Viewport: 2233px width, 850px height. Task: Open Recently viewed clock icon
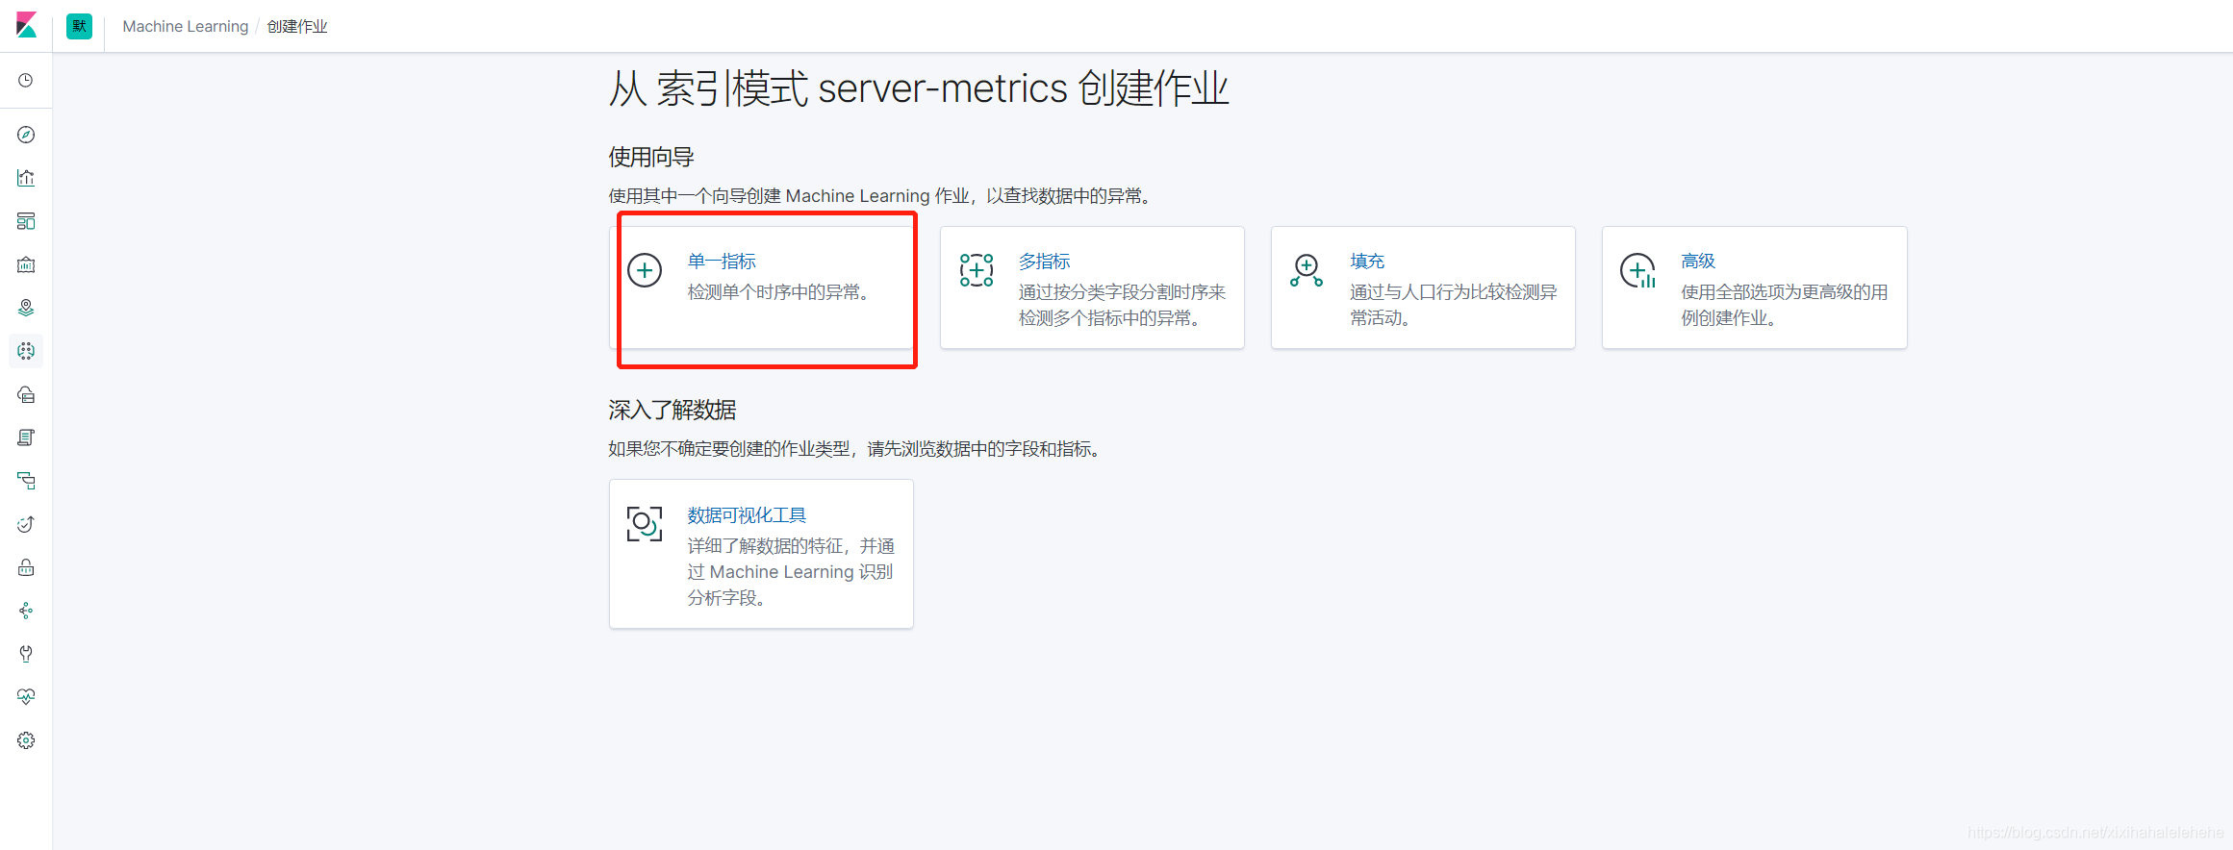pos(26,81)
